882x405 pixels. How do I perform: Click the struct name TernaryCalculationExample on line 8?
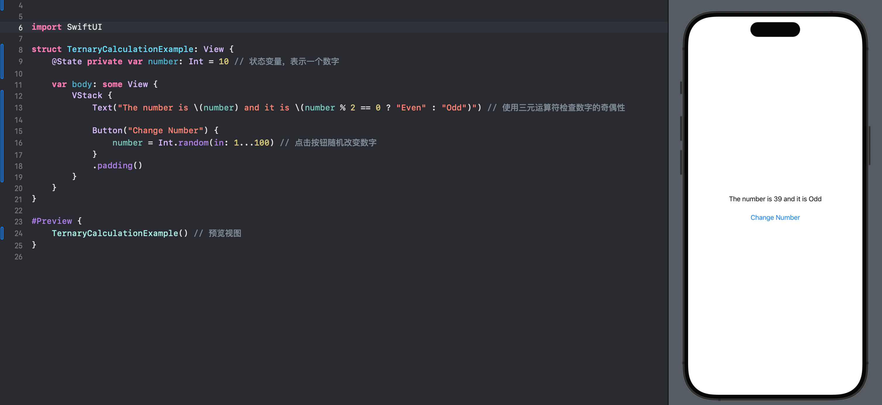pos(130,49)
